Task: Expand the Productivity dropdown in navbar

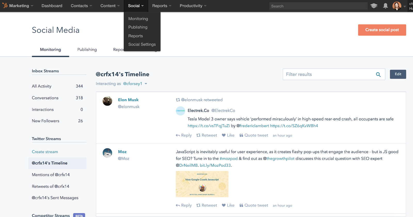Action: click(193, 6)
